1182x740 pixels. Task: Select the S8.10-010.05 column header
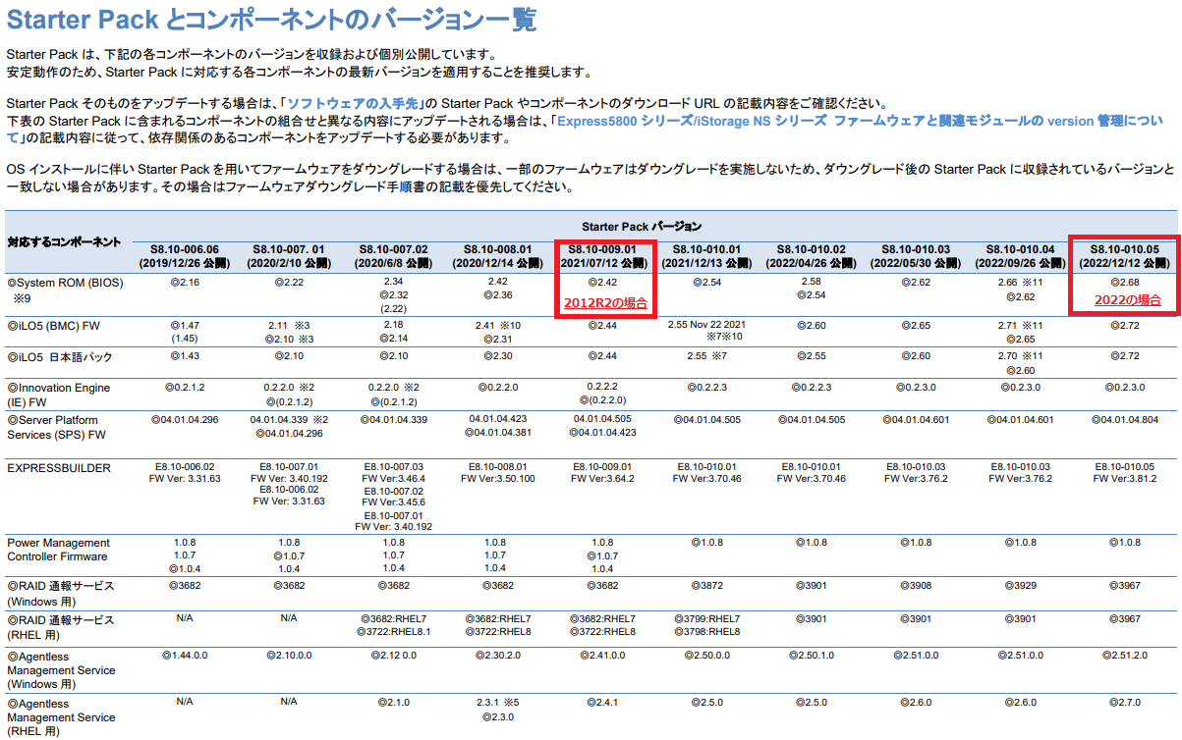(1125, 256)
